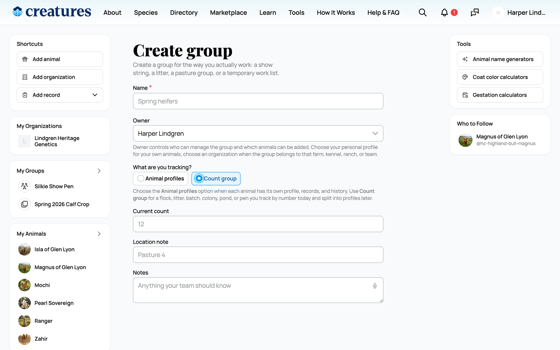Click the sparkle icon for name generators
Screen dimensions: 560x350
[465, 59]
